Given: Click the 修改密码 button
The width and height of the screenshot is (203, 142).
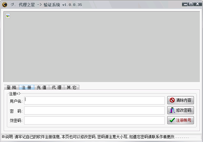Looking at the screenshot, I should click(180, 110).
